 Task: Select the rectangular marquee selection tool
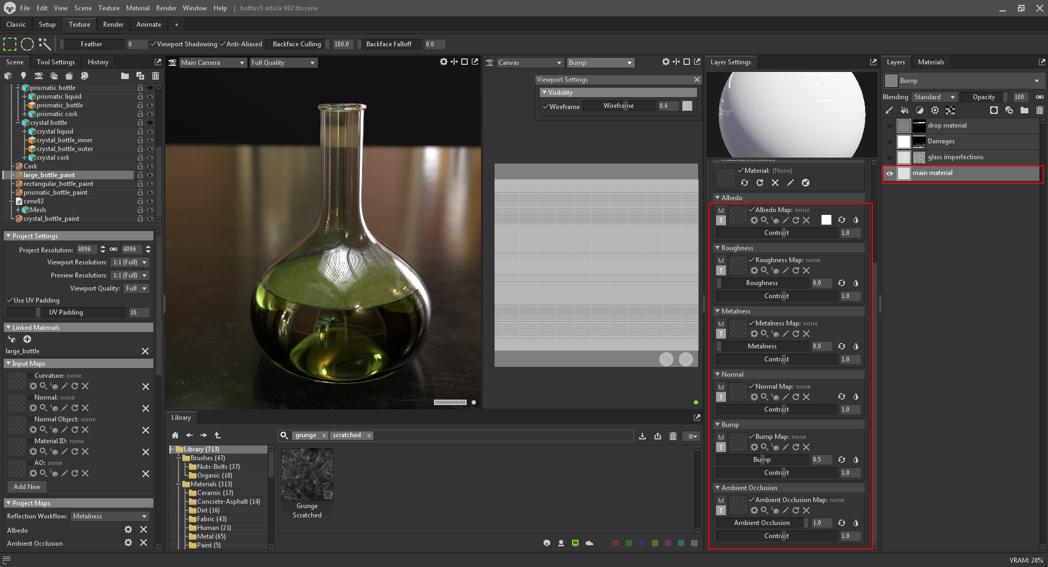click(10, 44)
